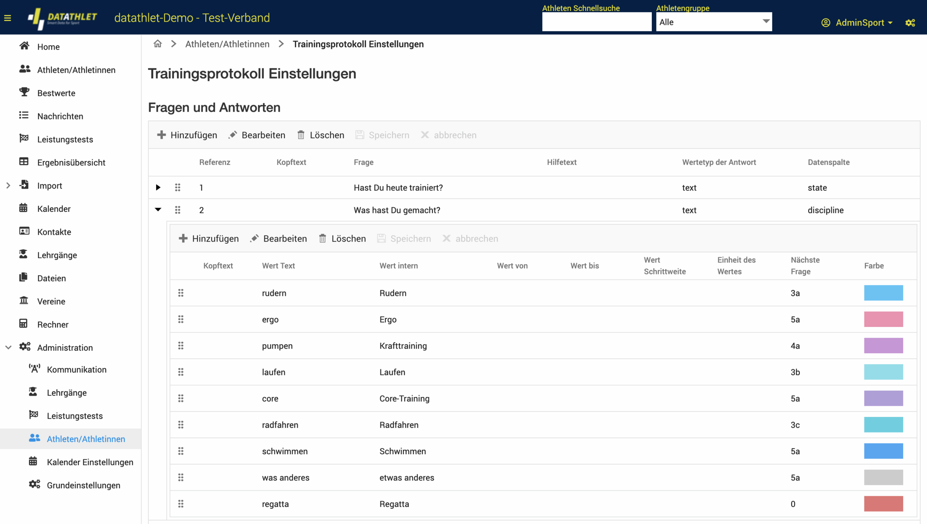Click Hinzufügen in questions toolbar

pyautogui.click(x=187, y=135)
